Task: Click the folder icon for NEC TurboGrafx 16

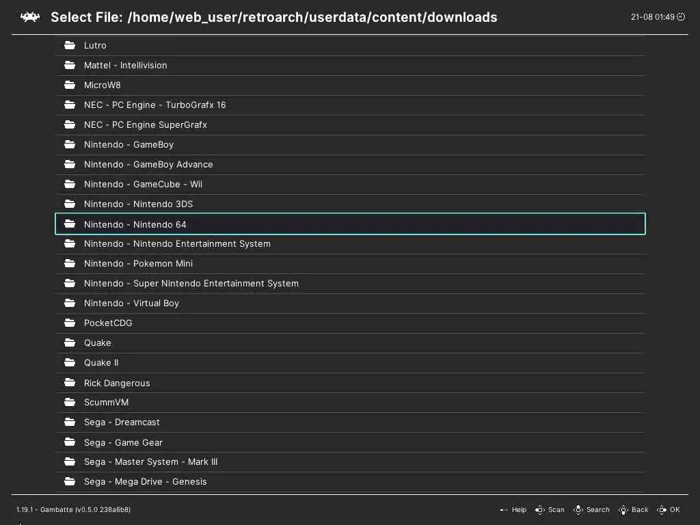Action: click(x=70, y=105)
